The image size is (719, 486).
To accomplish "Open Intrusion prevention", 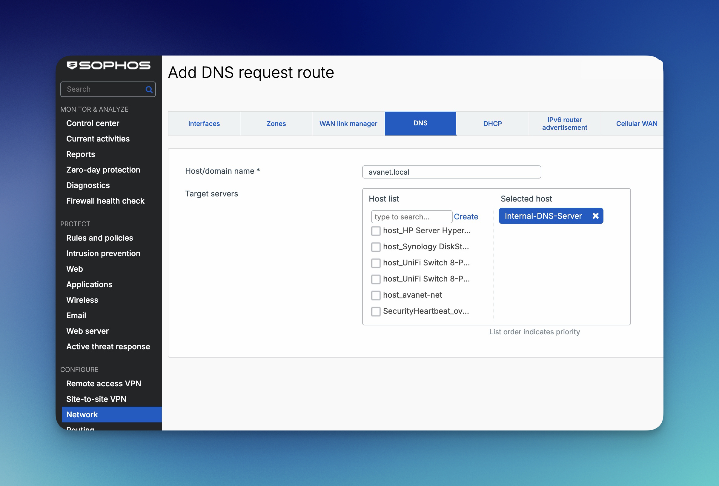I will click(103, 253).
